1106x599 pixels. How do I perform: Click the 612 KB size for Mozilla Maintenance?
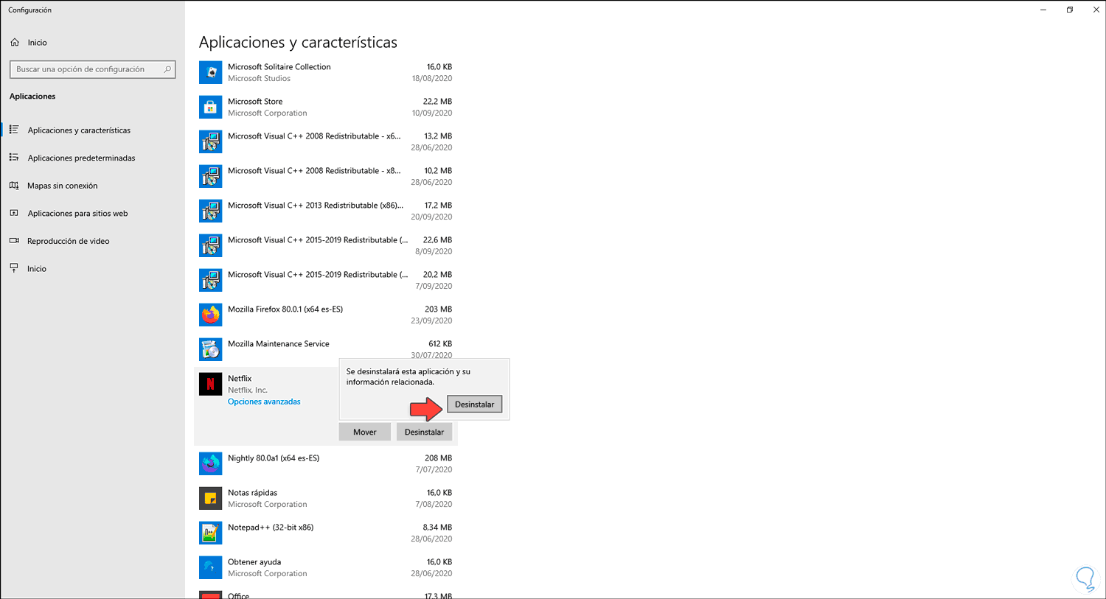click(440, 344)
